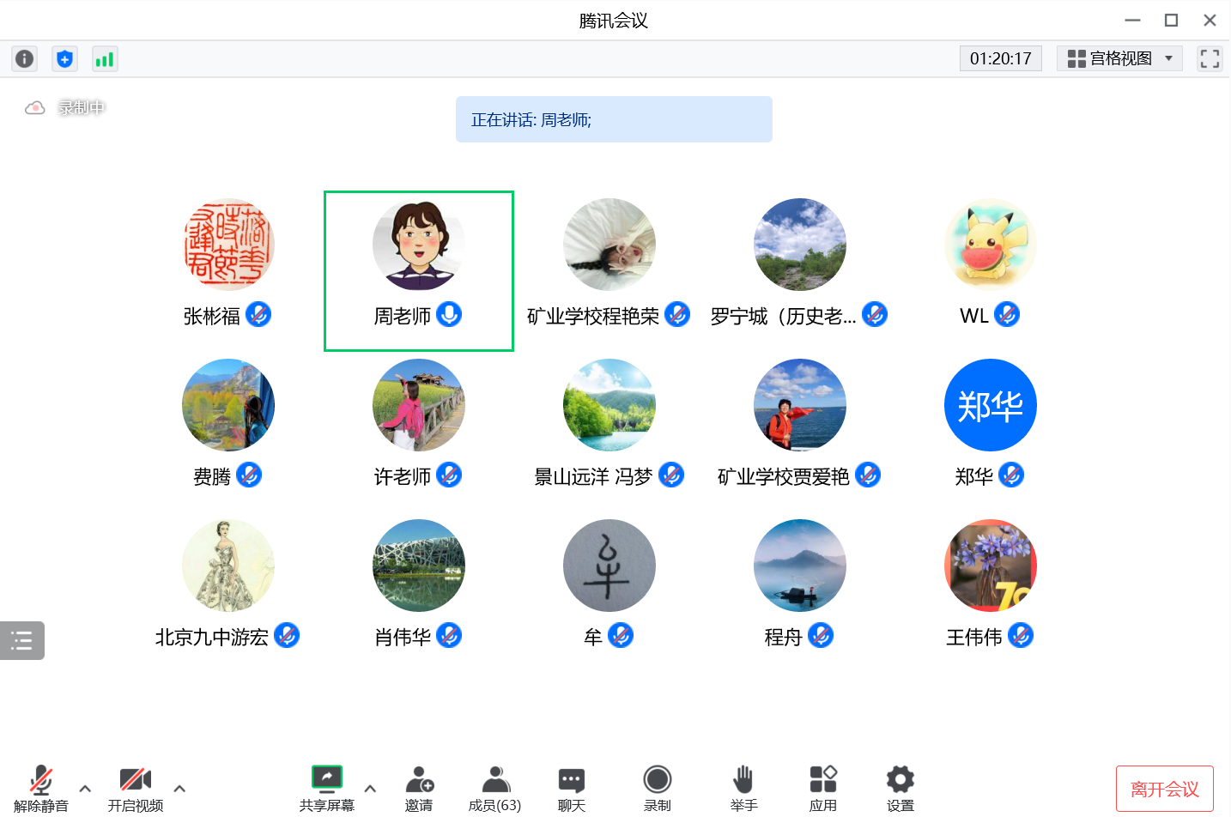
Task: Open the 成员(63) members list
Action: 495,788
